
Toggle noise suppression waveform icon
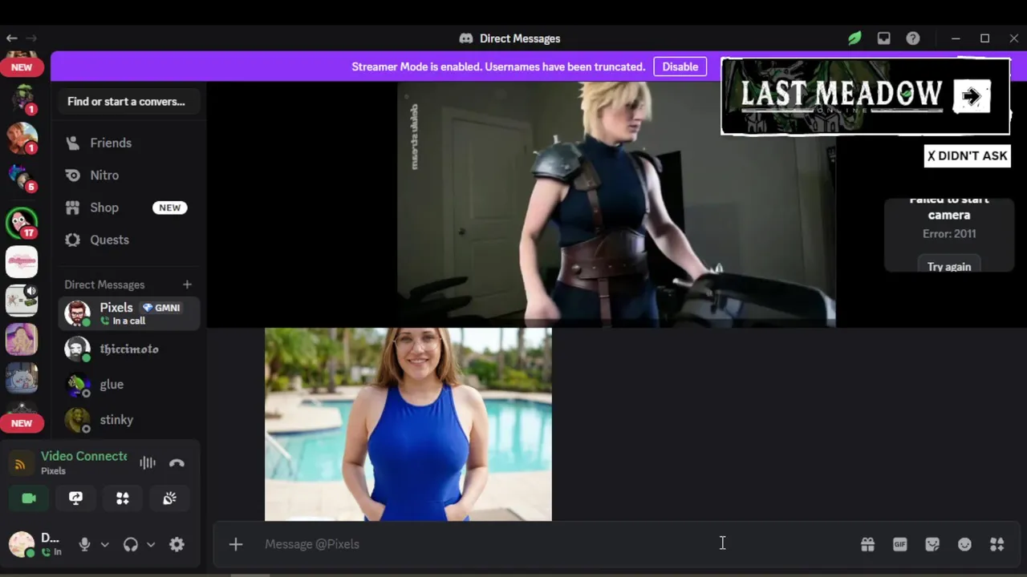click(x=148, y=462)
